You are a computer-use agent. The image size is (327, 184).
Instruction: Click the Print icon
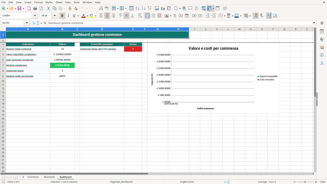(x=35, y=8)
